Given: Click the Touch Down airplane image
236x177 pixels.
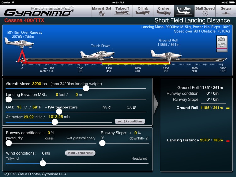Looking at the screenshot, I should pyautogui.click(x=97, y=55).
